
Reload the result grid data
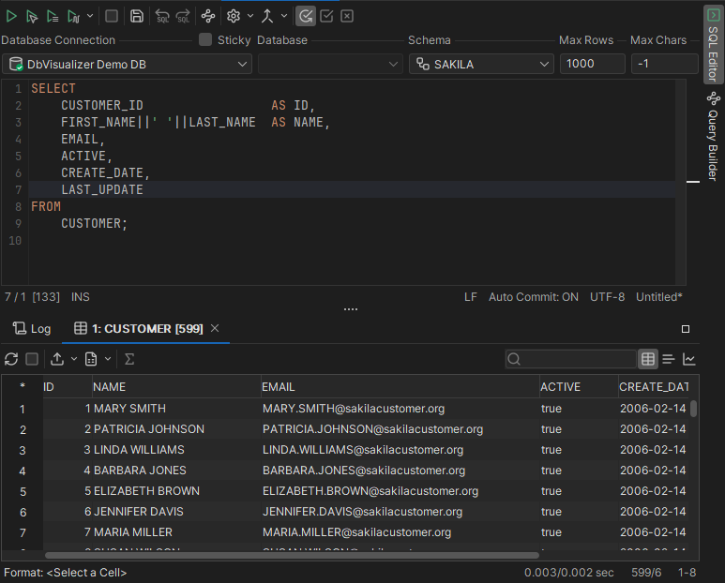tap(11, 359)
